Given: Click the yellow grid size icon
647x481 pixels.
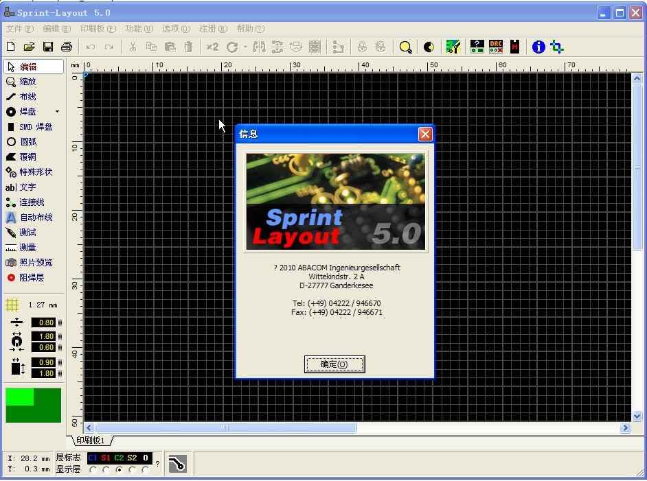Looking at the screenshot, I should [12, 305].
